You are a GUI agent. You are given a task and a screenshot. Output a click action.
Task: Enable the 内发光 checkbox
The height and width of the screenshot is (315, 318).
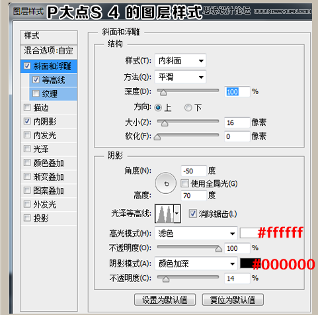point(27,135)
